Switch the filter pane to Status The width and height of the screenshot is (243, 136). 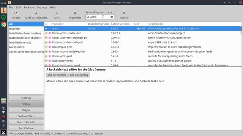point(26,104)
